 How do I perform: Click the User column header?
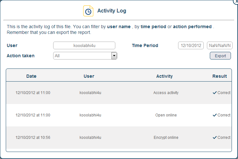point(89,76)
